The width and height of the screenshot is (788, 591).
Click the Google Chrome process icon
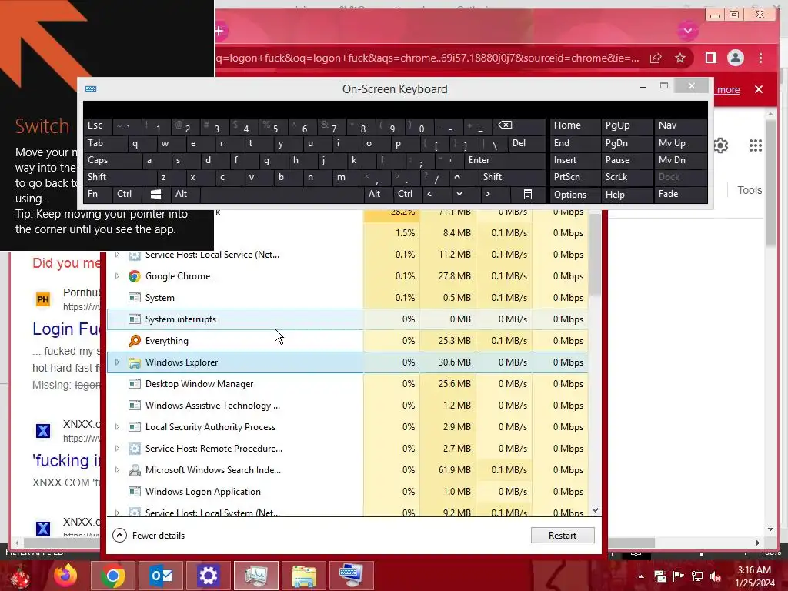pos(134,276)
